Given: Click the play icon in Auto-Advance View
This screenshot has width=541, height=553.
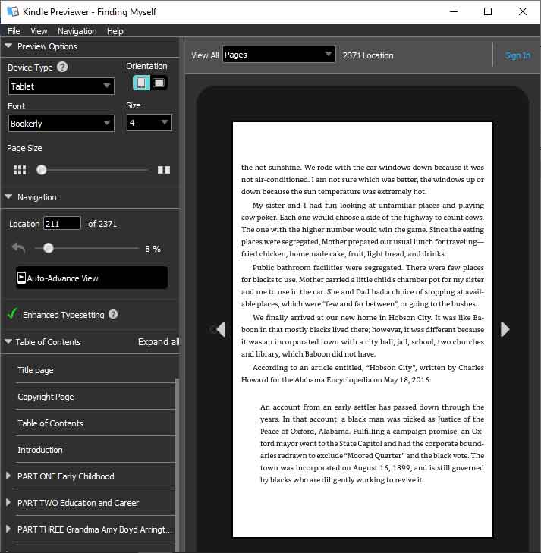Looking at the screenshot, I should coord(21,278).
